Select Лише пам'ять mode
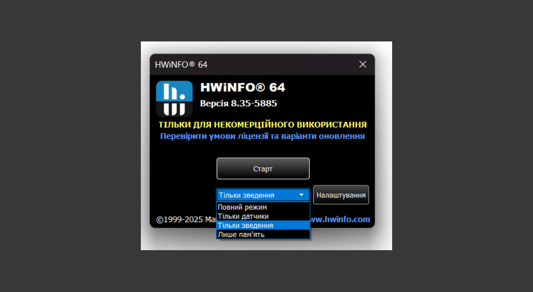 [x=263, y=234]
